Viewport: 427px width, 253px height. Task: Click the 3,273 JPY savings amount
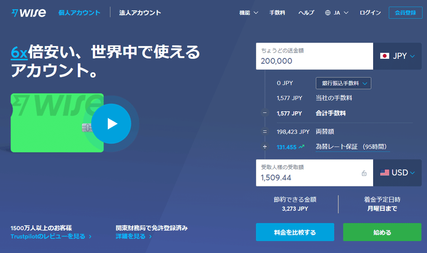(295, 209)
